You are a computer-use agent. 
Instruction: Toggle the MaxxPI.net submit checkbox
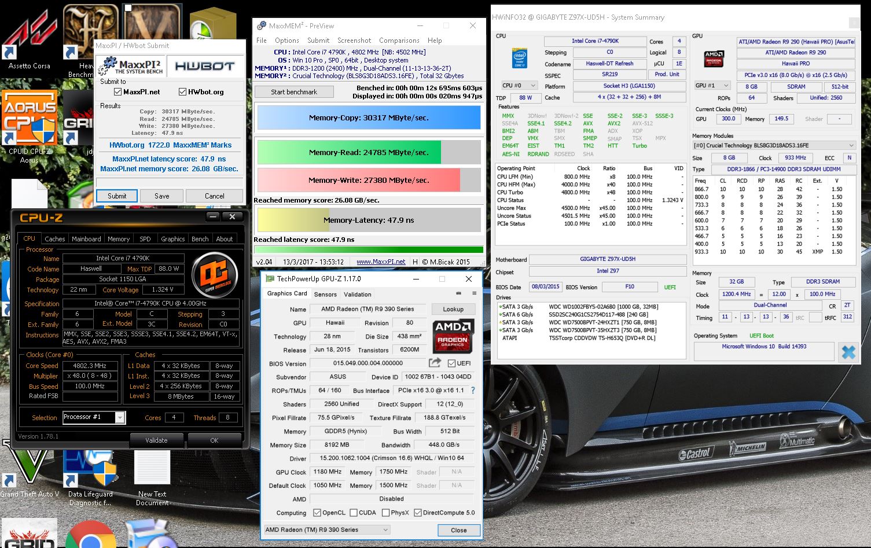click(x=118, y=92)
